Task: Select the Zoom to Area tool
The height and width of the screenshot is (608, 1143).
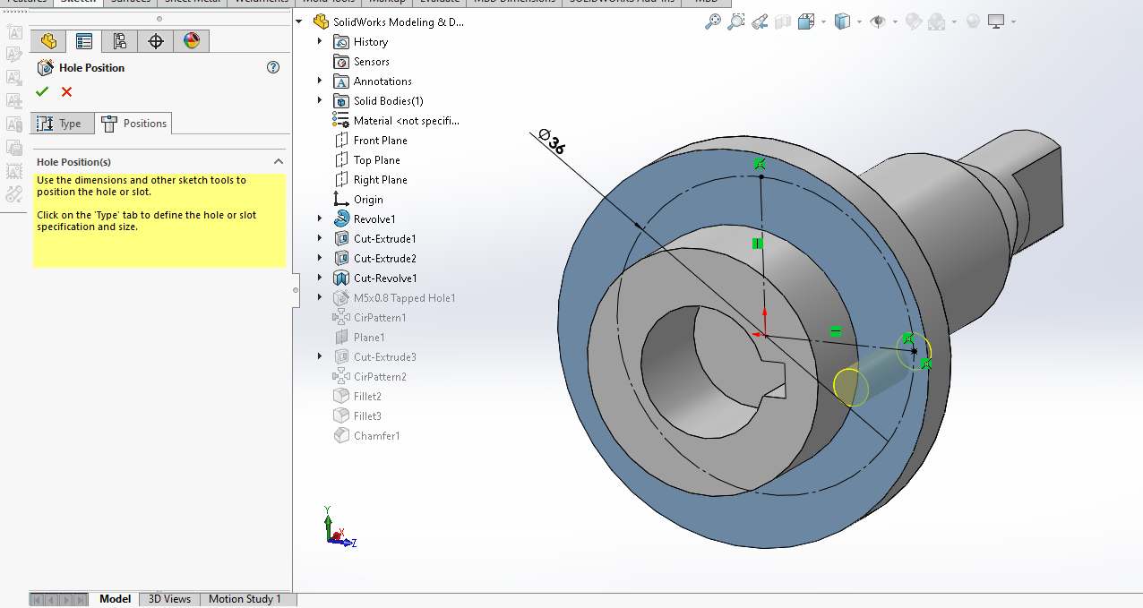Action: click(735, 21)
